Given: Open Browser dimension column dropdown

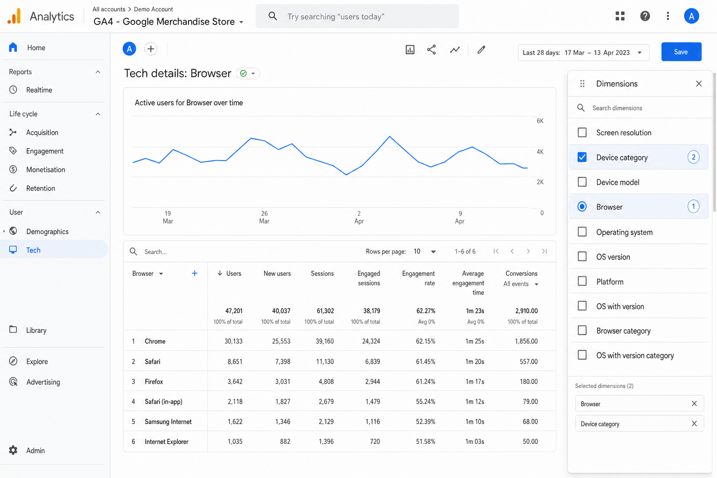Looking at the screenshot, I should (x=161, y=274).
